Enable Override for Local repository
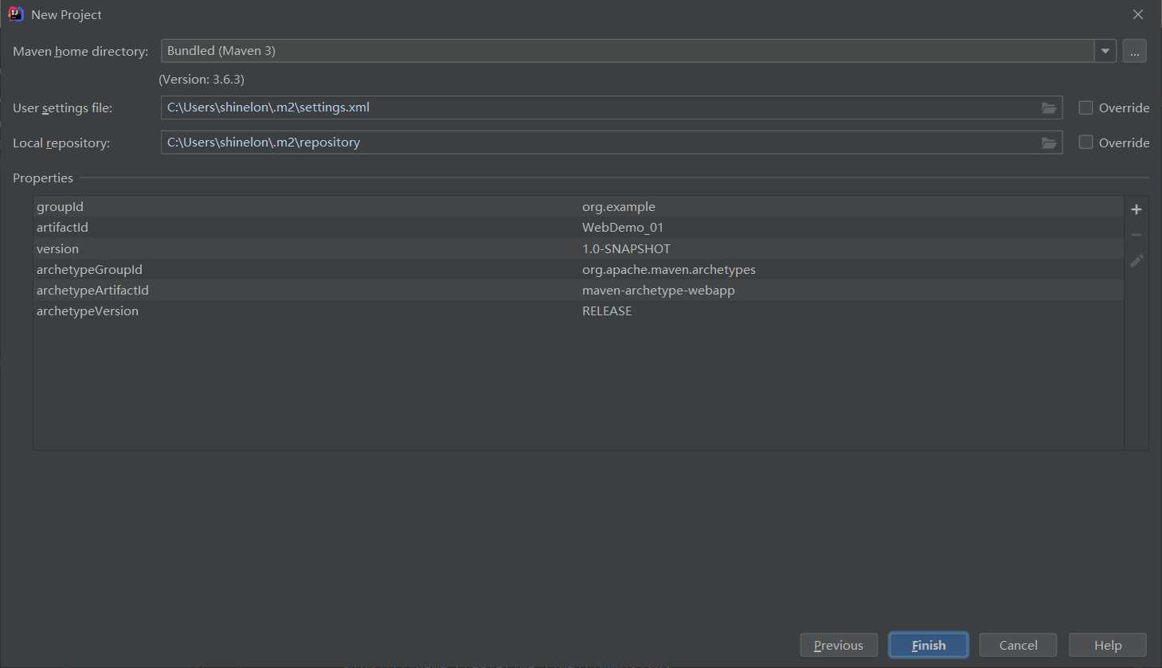The width and height of the screenshot is (1162, 668). [x=1086, y=143]
